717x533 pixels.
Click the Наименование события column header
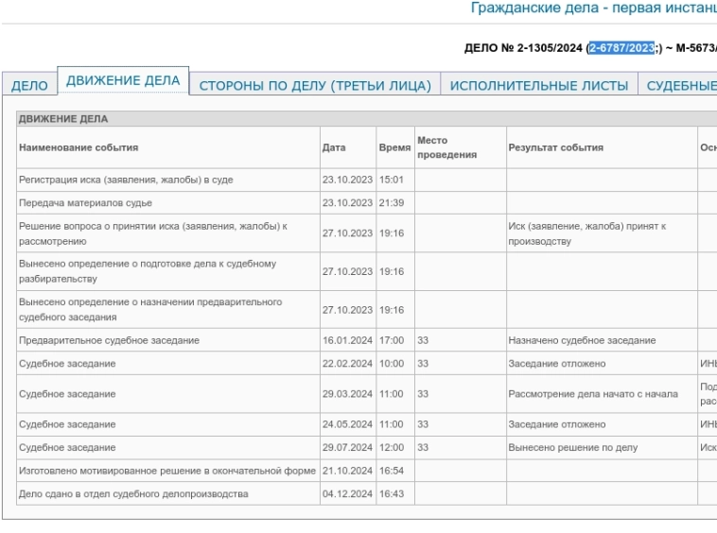click(79, 147)
